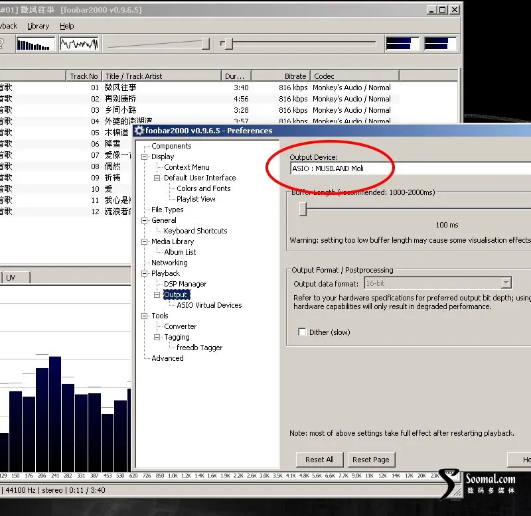Select Tools in preferences tree
Viewport: 531px width, 516px height.
(x=160, y=316)
